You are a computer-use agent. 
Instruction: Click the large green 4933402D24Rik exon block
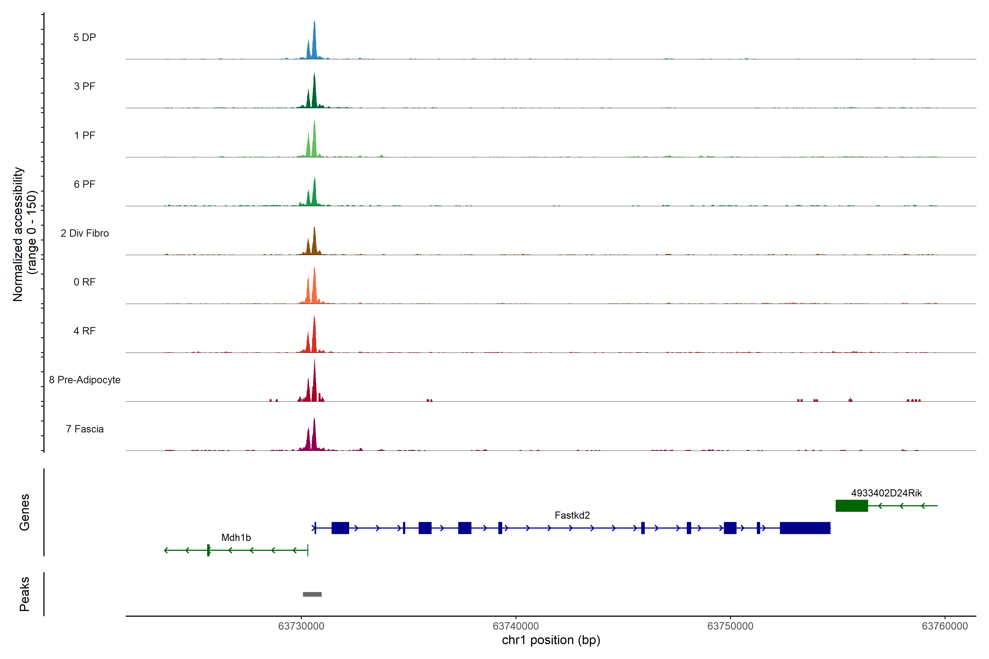pos(851,506)
